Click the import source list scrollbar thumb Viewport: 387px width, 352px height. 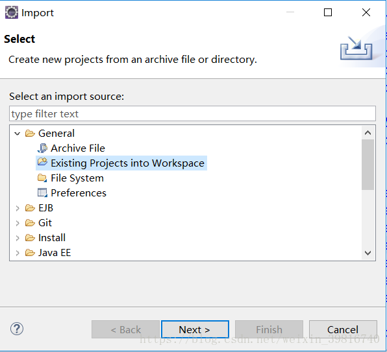368,165
